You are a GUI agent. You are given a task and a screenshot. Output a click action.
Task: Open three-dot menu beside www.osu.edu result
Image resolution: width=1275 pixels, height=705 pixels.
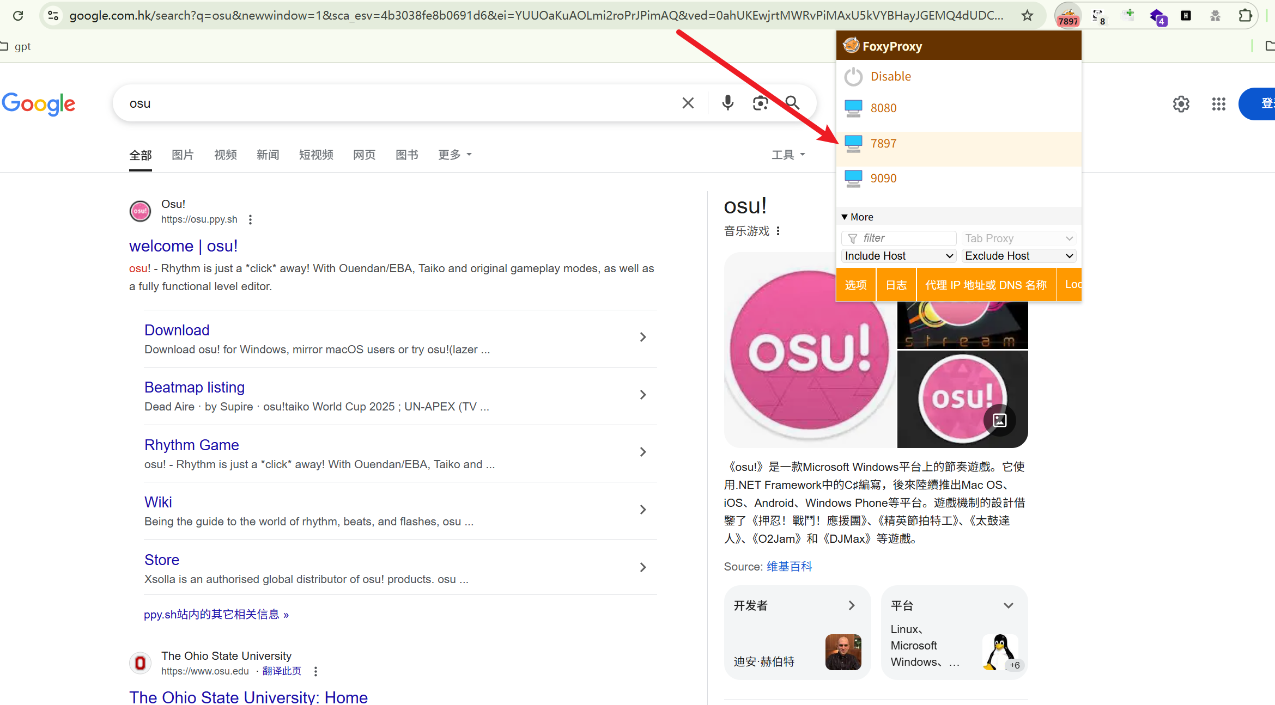[315, 672]
